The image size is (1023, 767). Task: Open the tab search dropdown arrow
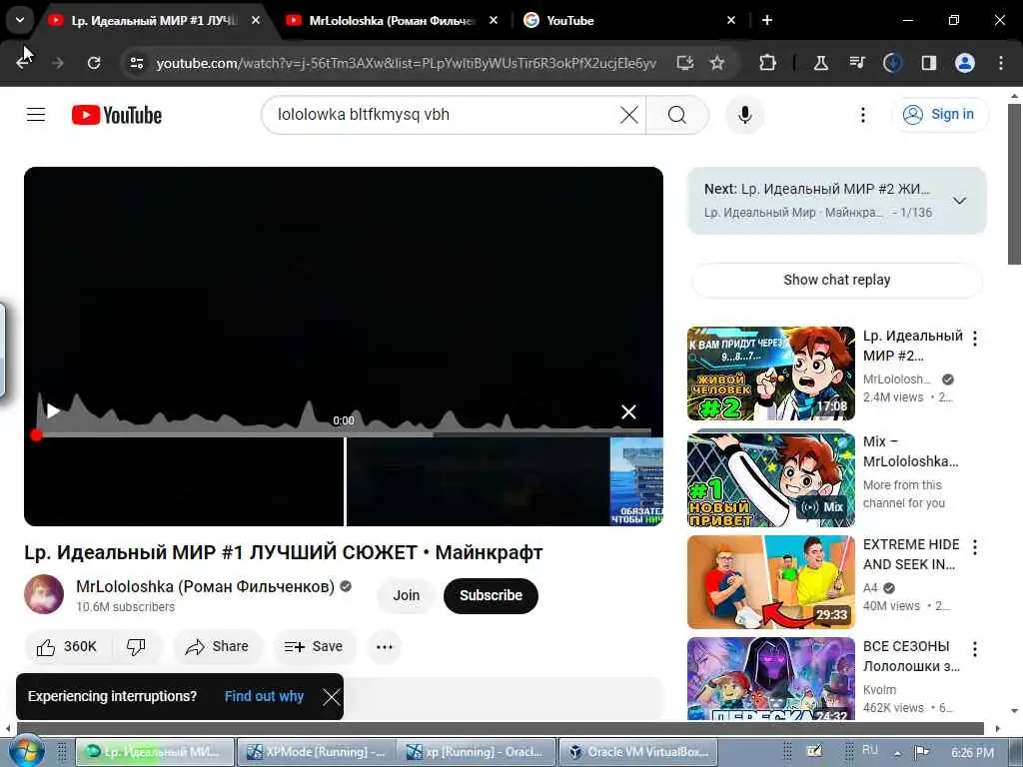pos(20,20)
